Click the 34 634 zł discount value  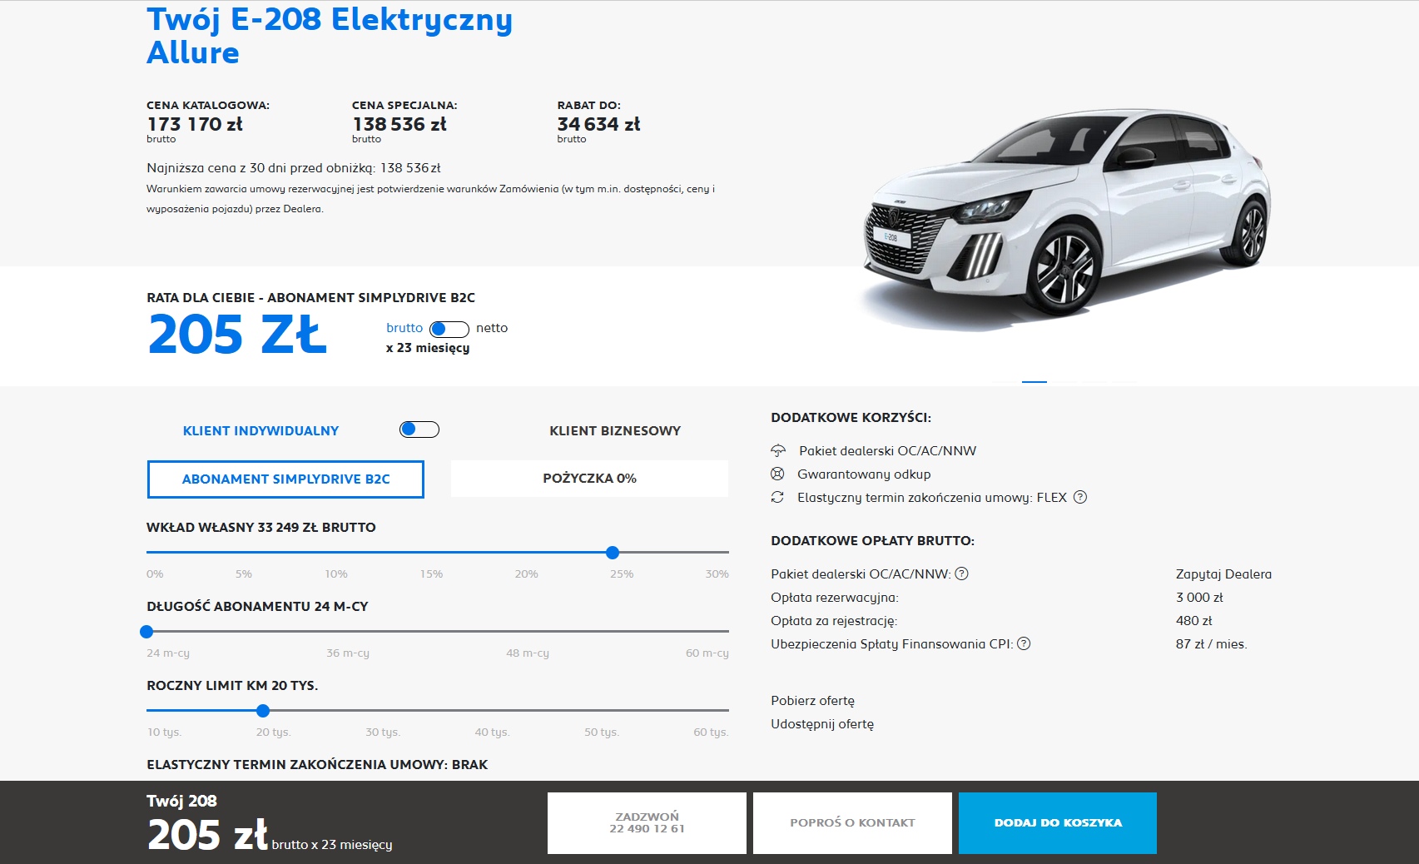[x=598, y=124]
